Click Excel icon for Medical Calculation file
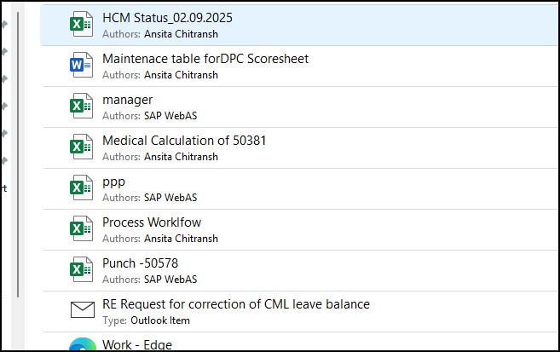Screen dimensions: 560x352 pyautogui.click(x=82, y=147)
